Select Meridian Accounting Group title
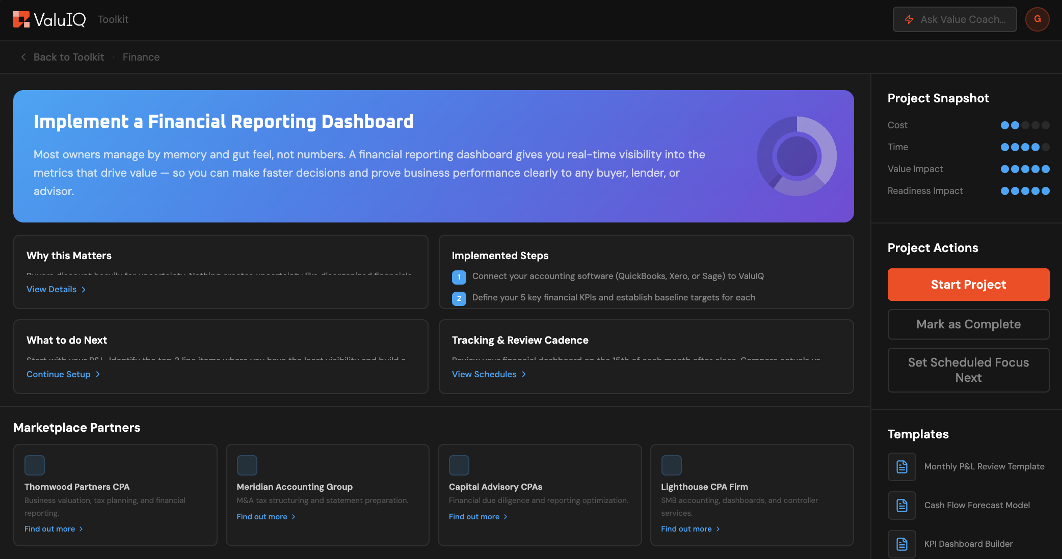1062x559 pixels. [295, 487]
